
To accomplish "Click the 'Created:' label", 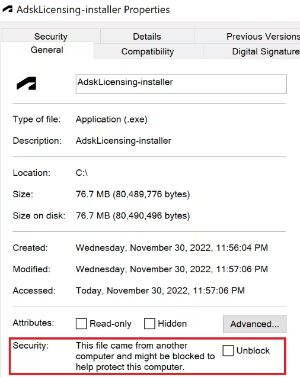I will point(30,247).
